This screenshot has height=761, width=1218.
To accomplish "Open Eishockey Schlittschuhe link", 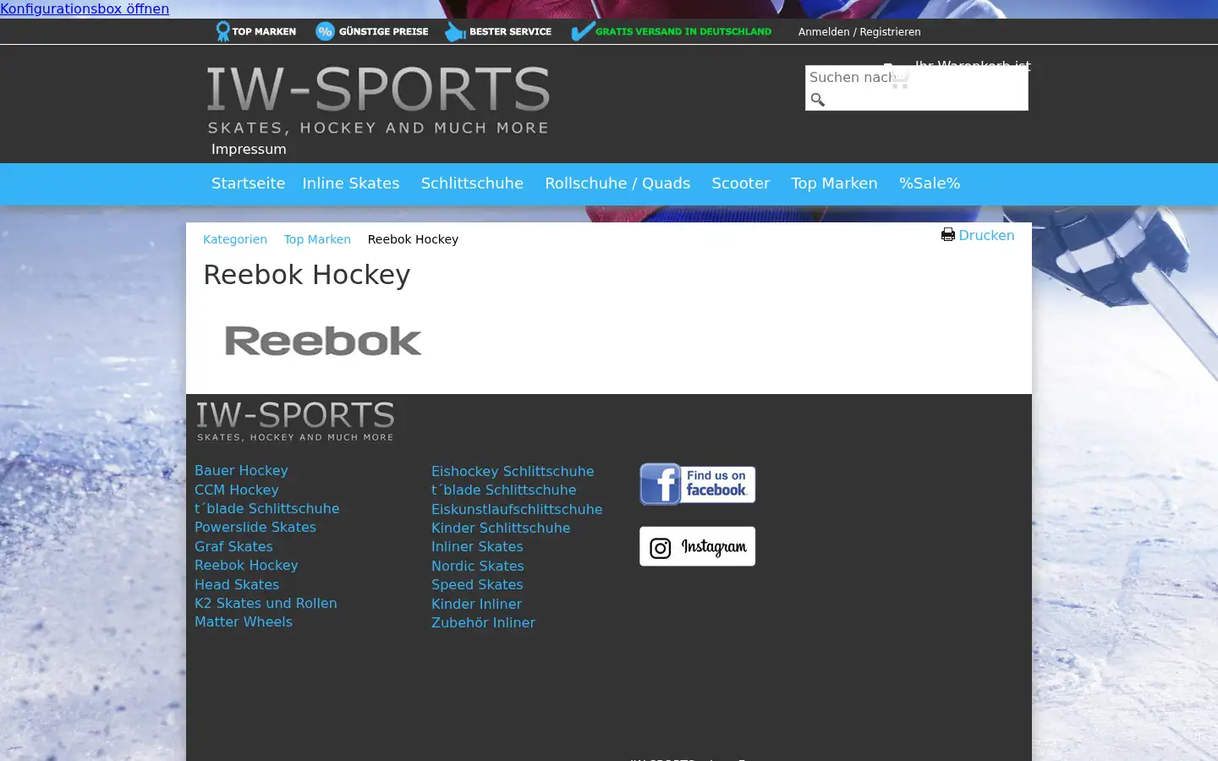I will (x=513, y=471).
